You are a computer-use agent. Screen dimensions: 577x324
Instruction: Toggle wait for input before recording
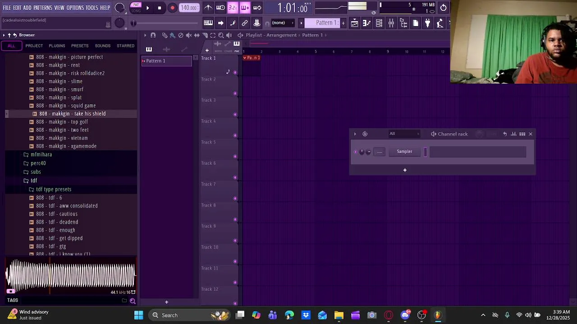pos(220,8)
